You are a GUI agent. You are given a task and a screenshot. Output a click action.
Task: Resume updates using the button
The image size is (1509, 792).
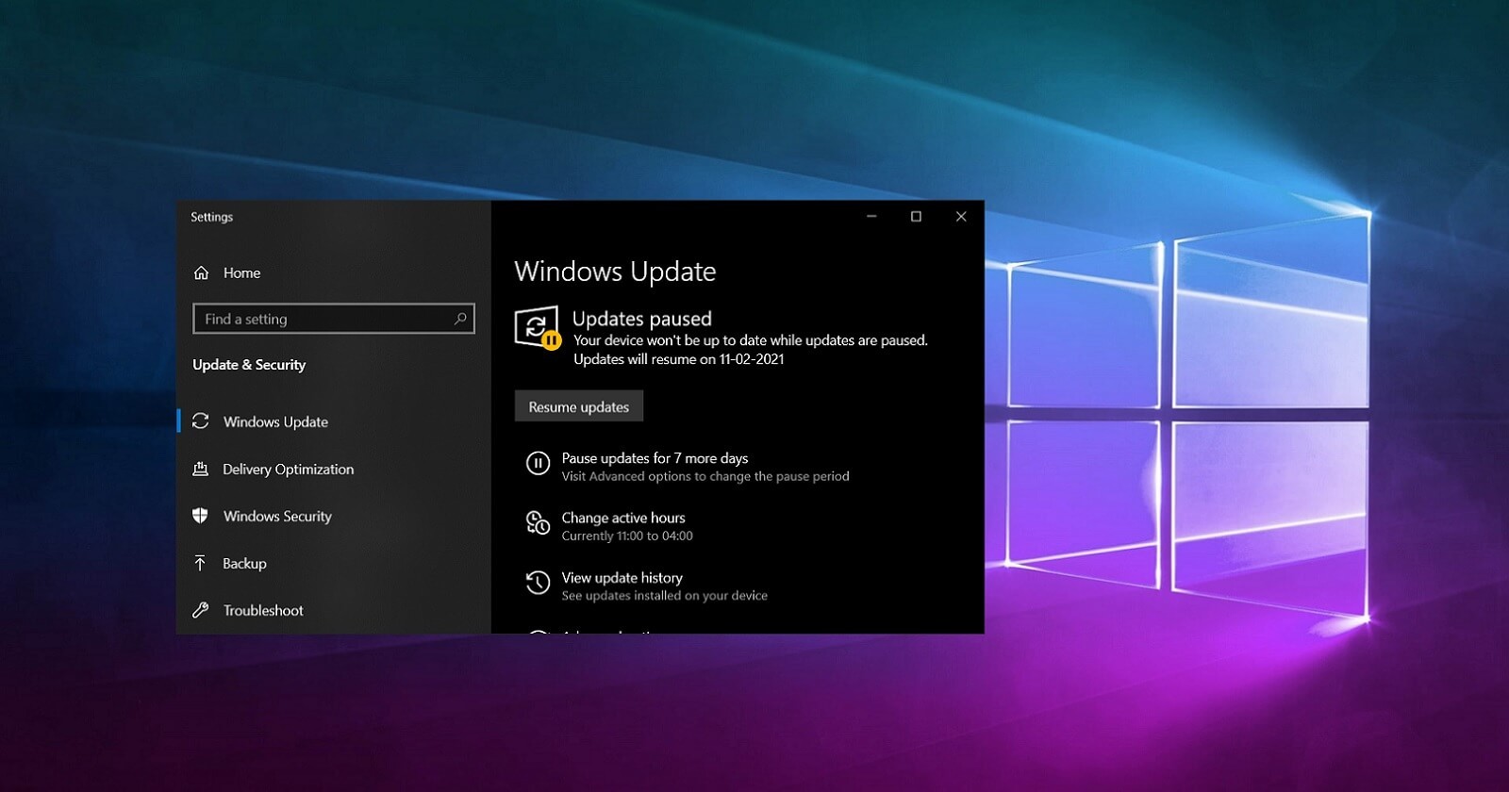(579, 406)
